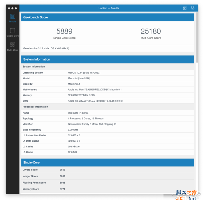Select the Crypto Score label
This screenshot has width=204, height=201.
30,170
